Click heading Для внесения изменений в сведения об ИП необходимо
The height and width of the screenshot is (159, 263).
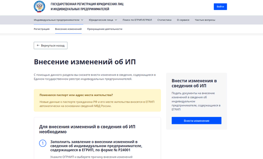pos(87,129)
